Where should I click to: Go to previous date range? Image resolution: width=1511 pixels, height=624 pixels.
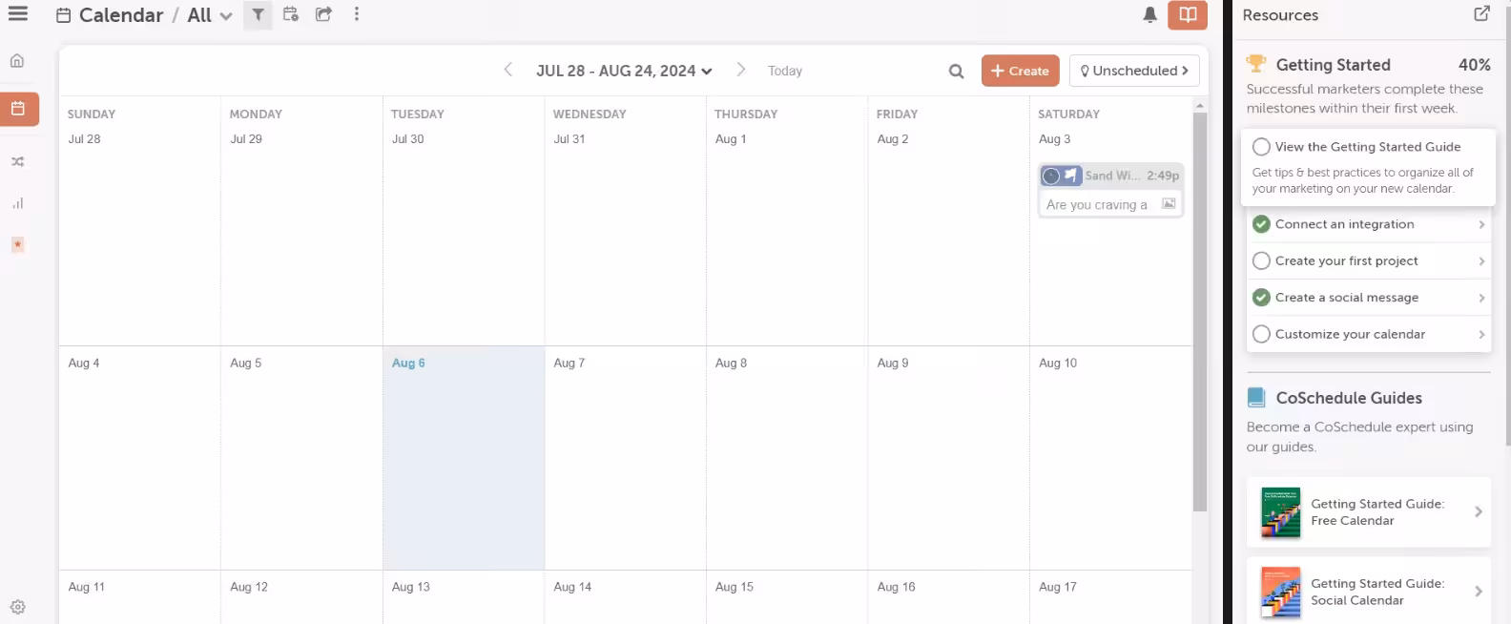507,70
